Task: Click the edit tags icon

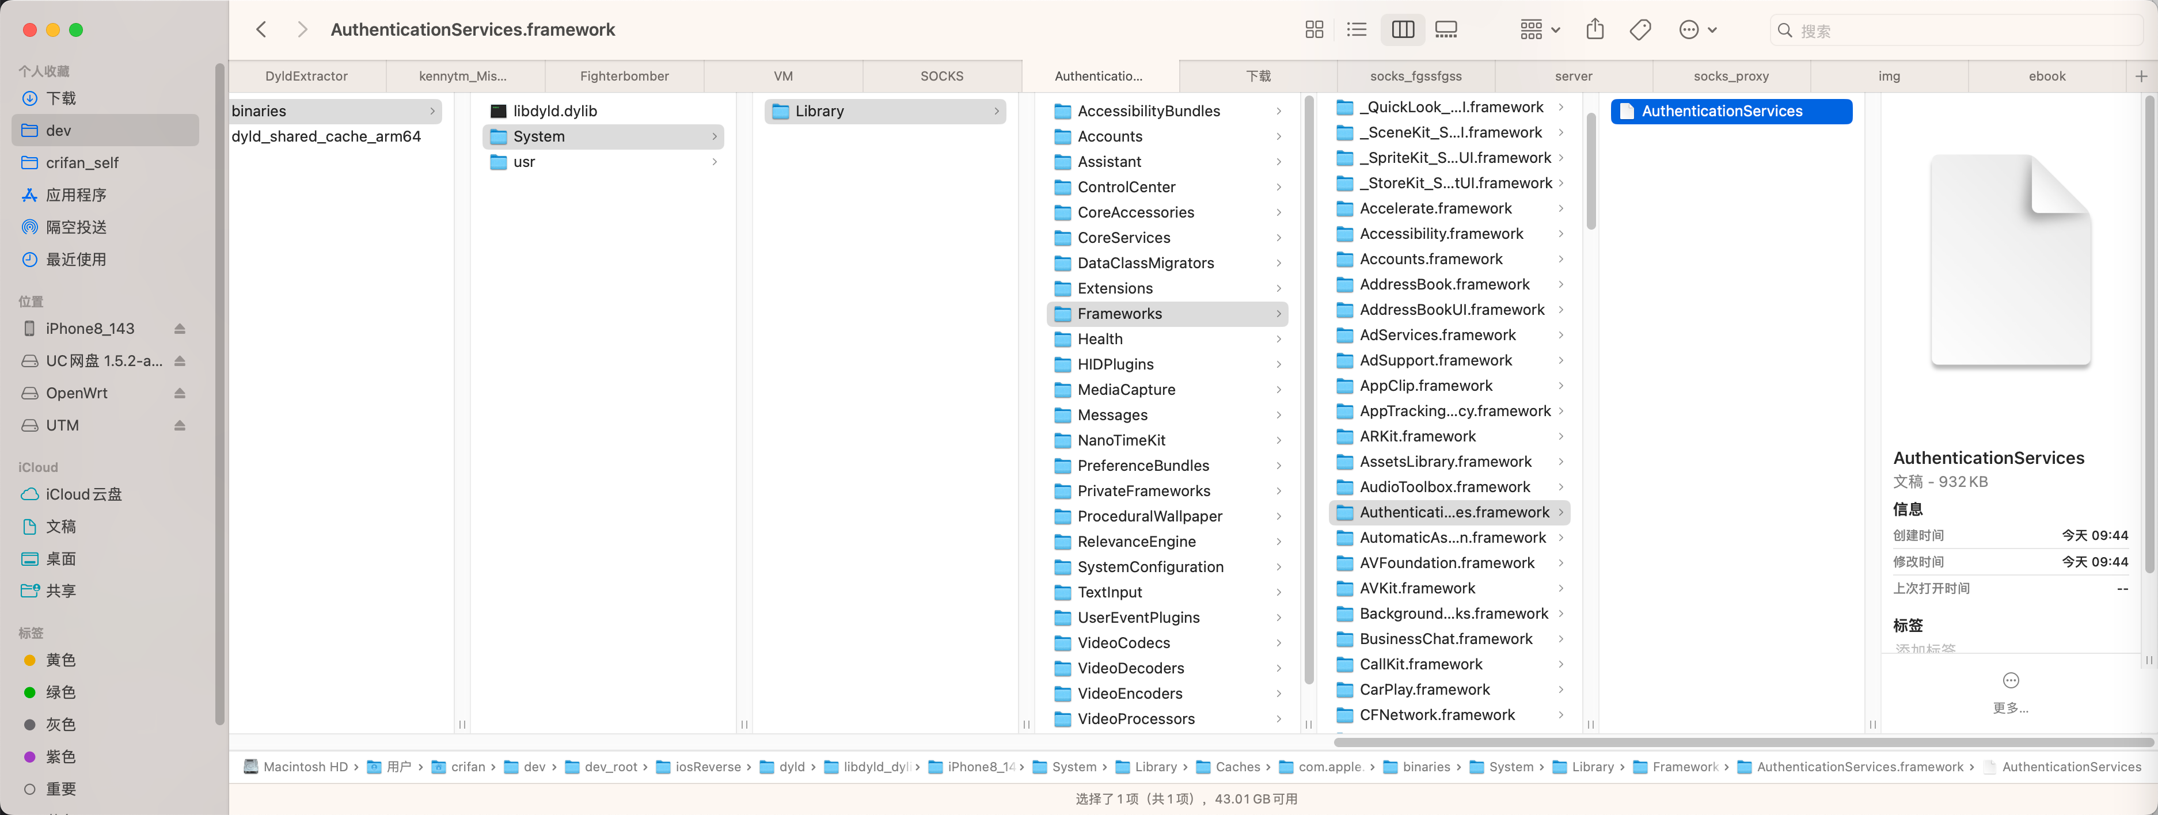Action: tap(1640, 30)
